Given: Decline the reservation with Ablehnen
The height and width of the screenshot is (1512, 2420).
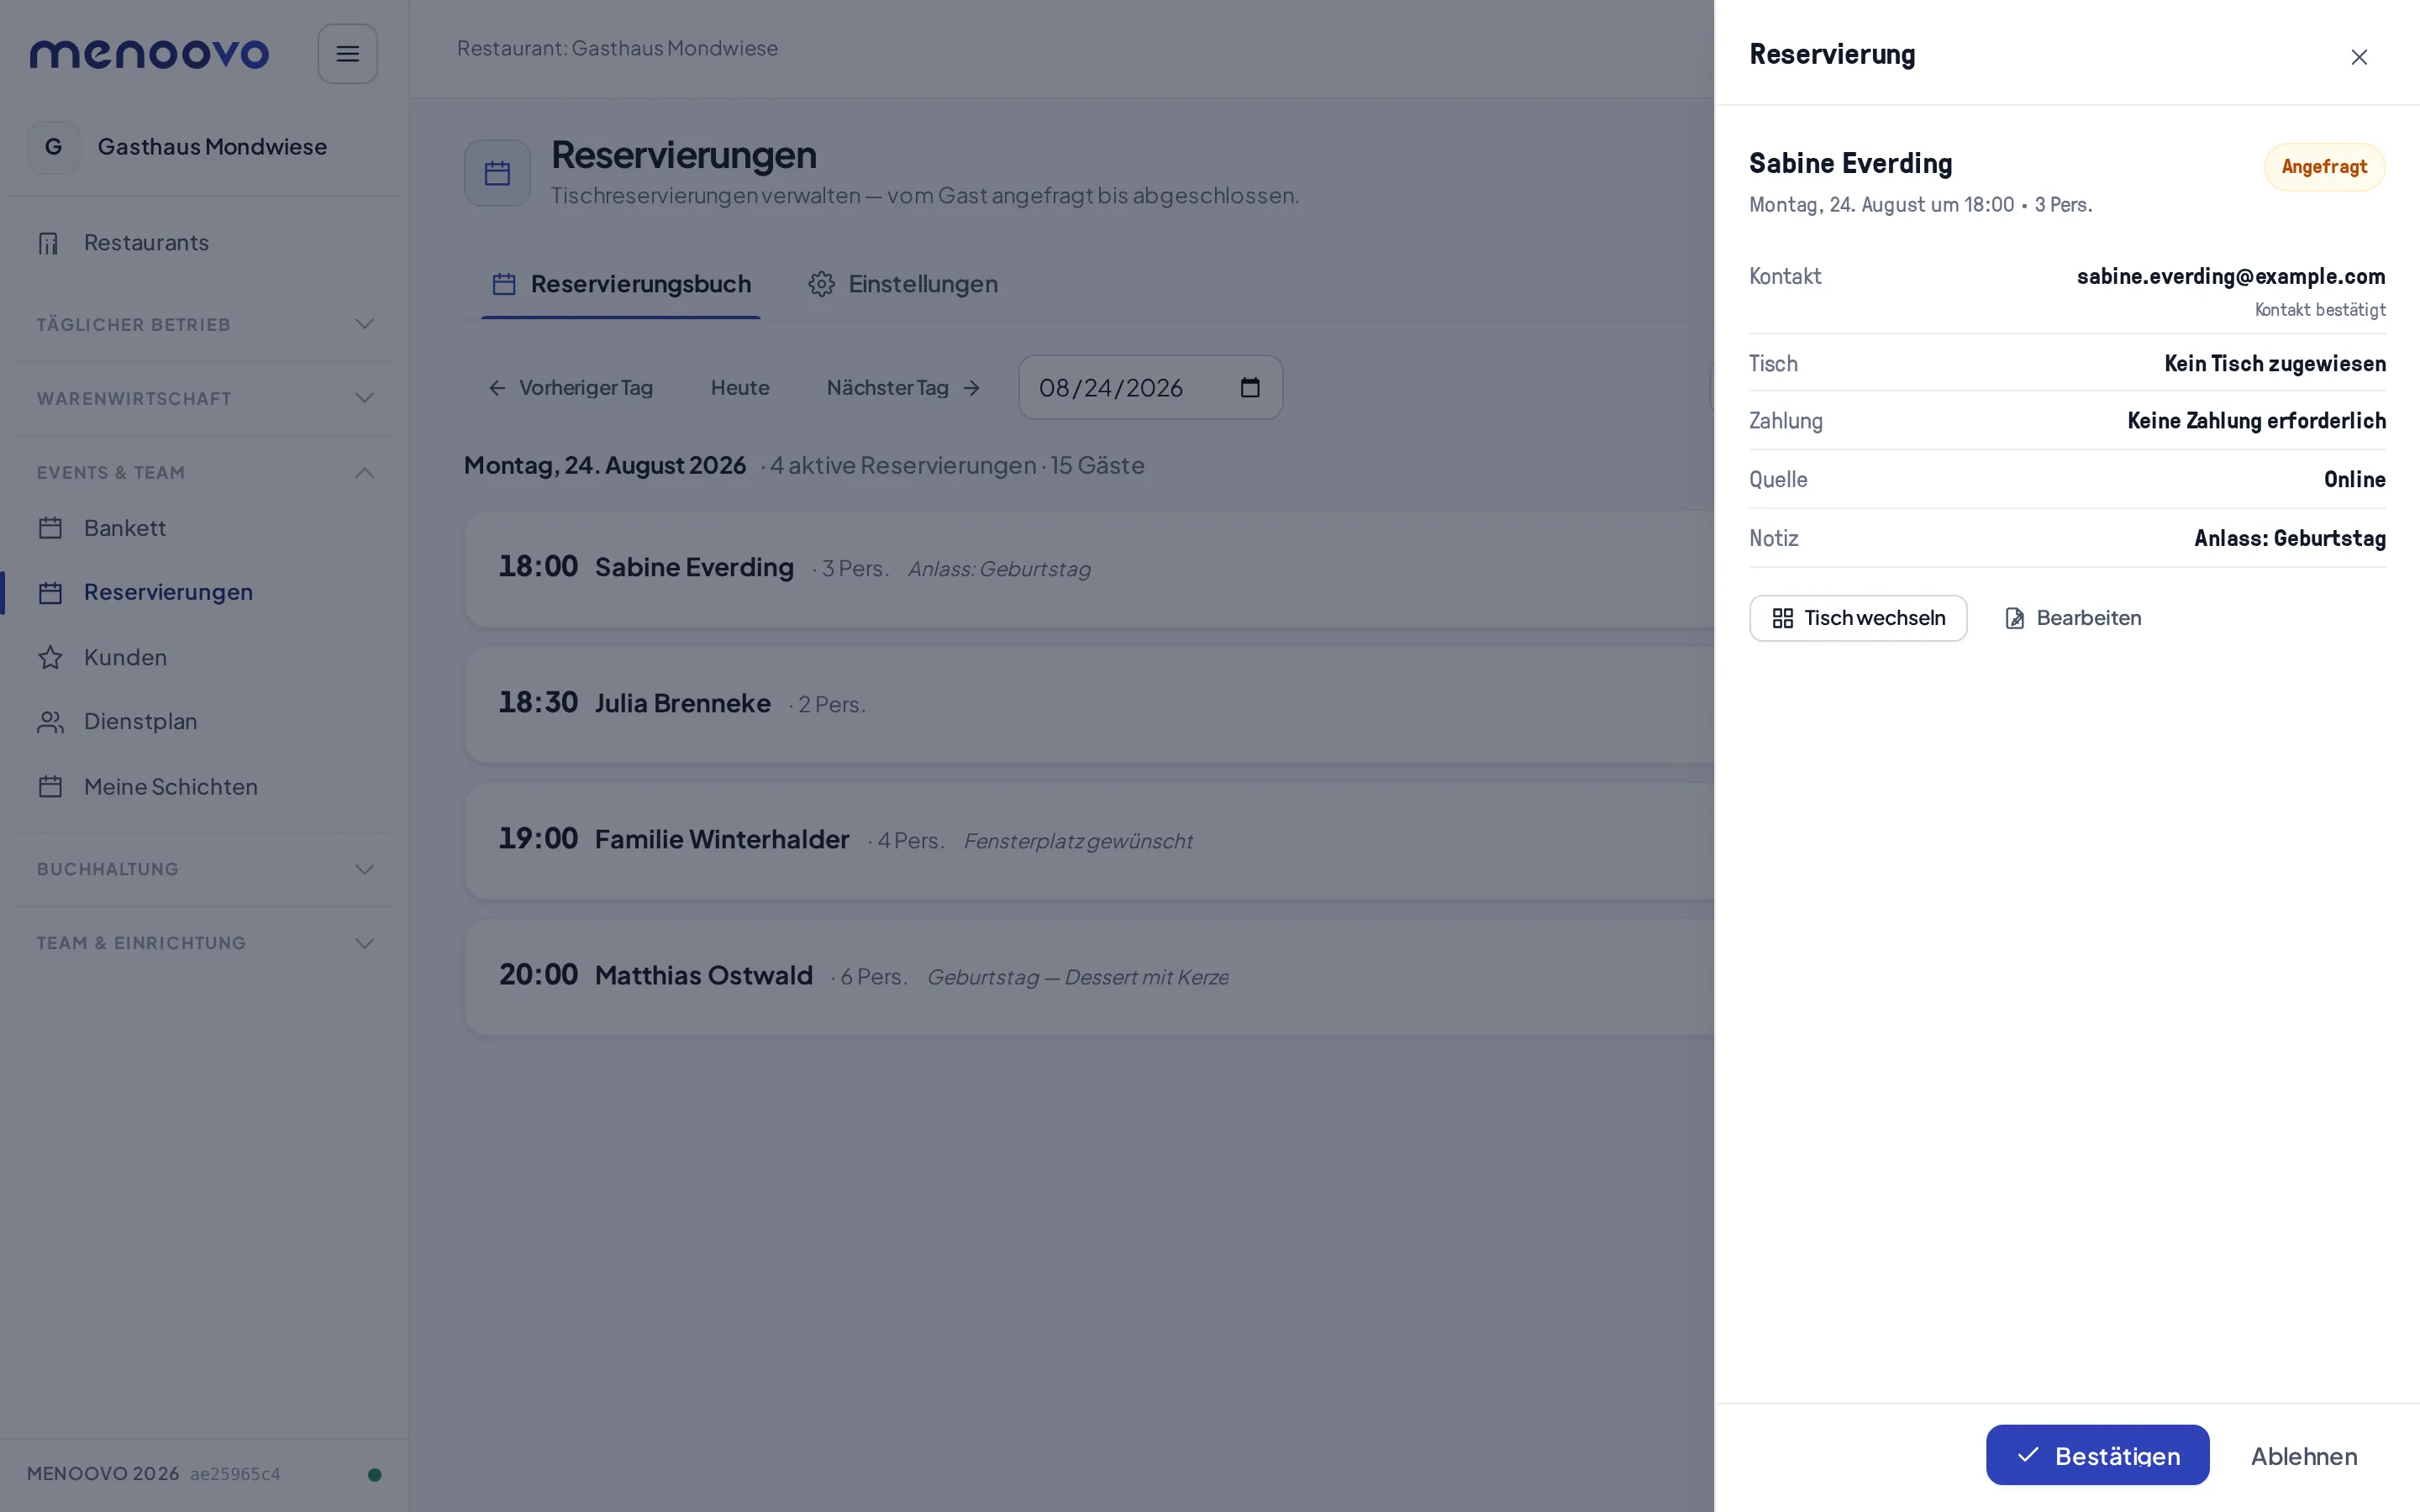Looking at the screenshot, I should 2304,1456.
